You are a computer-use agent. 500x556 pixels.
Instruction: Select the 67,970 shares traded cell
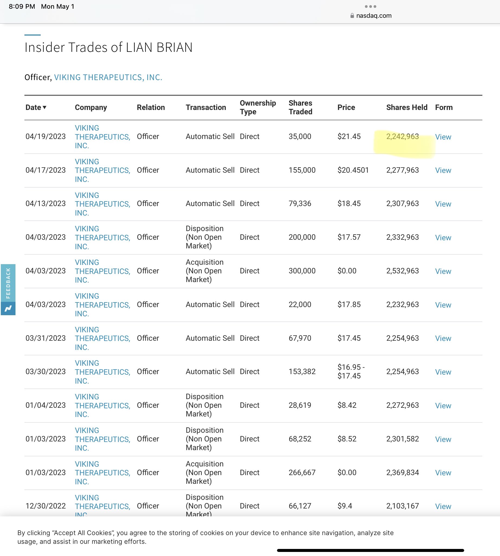300,338
